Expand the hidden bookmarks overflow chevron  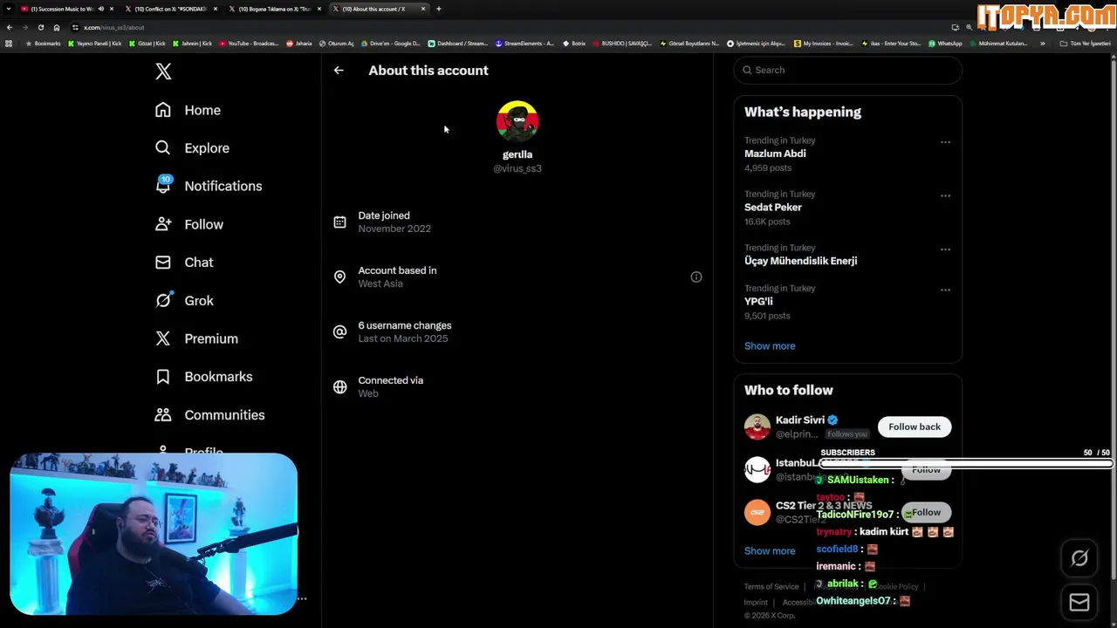click(1042, 44)
